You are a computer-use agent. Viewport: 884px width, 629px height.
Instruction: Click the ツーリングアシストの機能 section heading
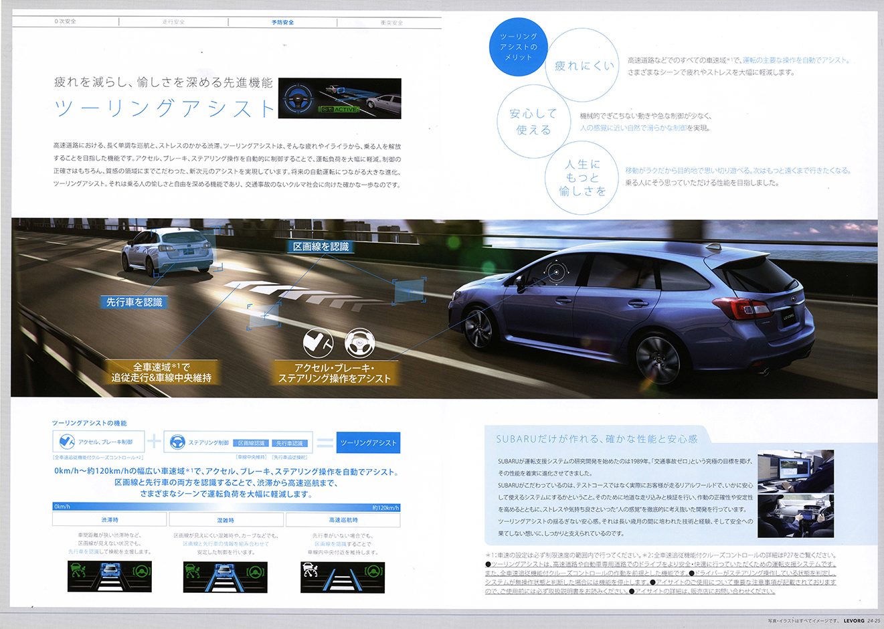(90, 423)
